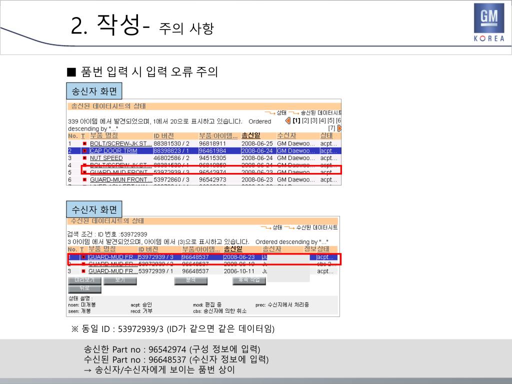Click the 분석 button

(190, 280)
